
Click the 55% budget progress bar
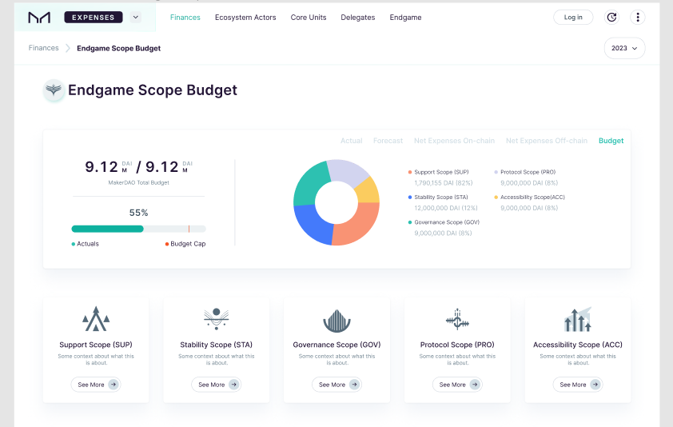tap(138, 229)
